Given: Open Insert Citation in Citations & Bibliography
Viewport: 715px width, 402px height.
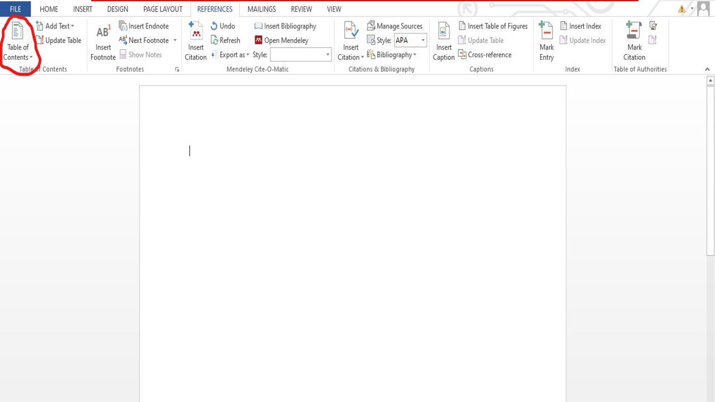Looking at the screenshot, I should (351, 42).
